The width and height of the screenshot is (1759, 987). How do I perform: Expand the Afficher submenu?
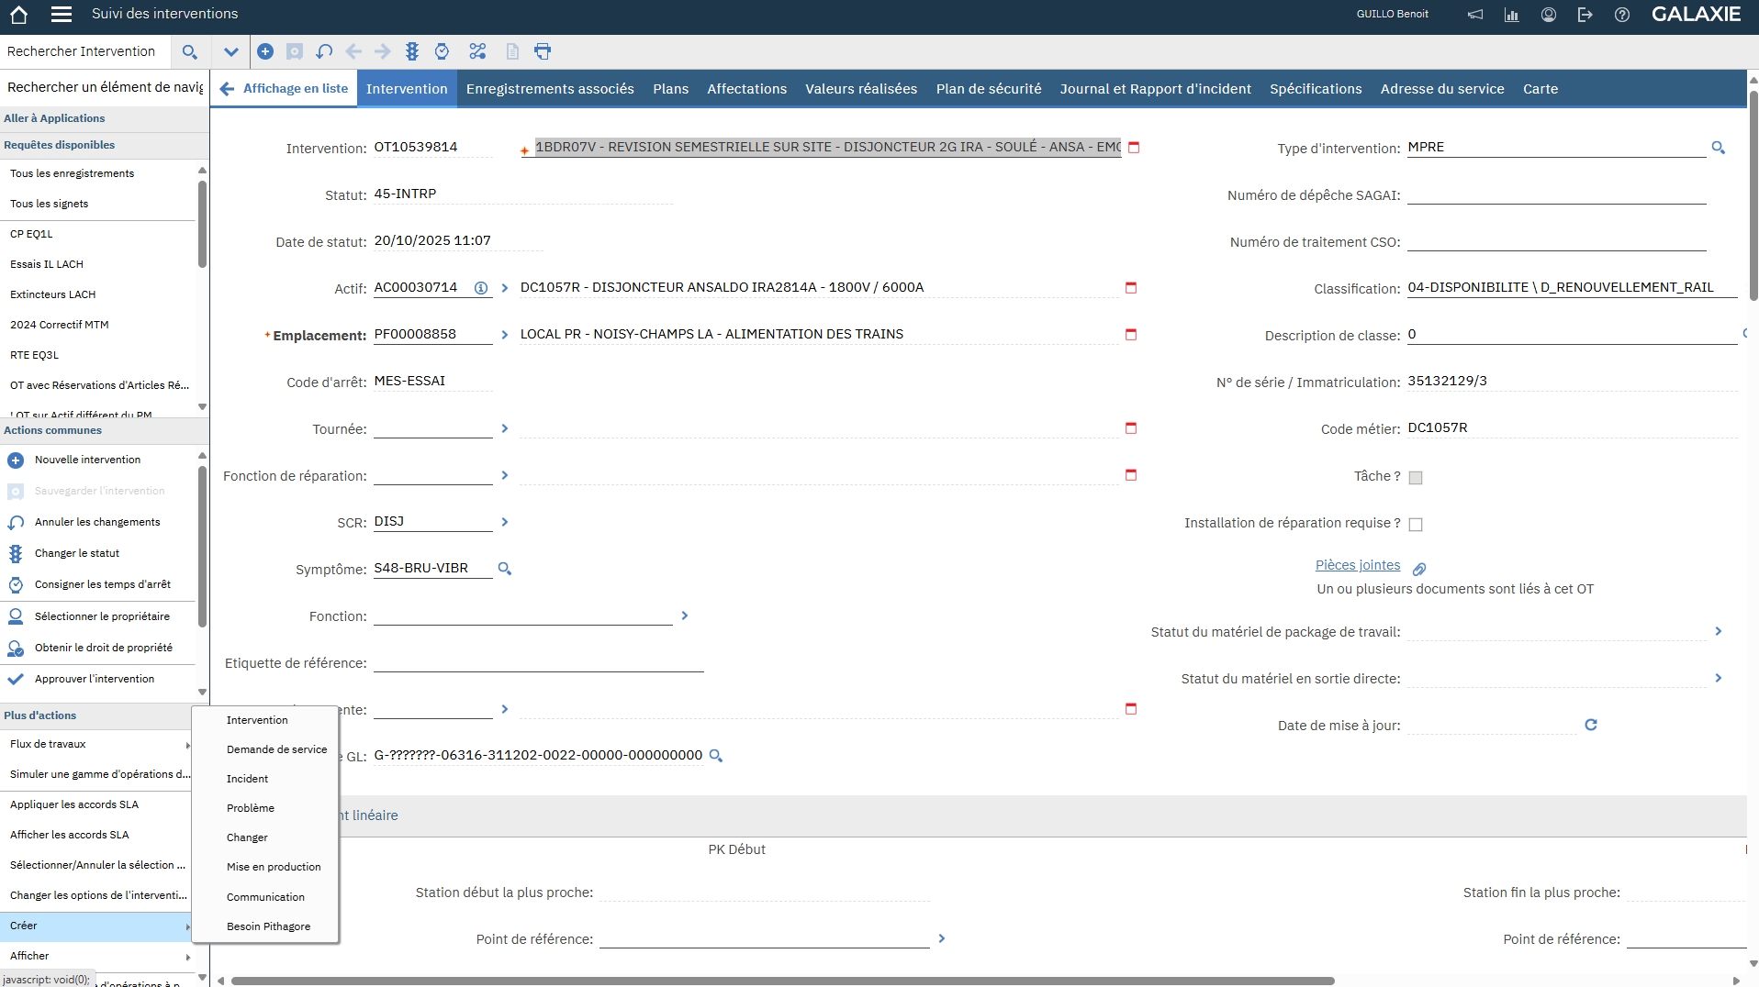96,956
